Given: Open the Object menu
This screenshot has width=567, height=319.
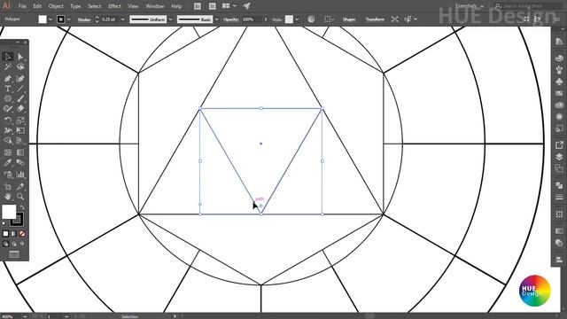Looking at the screenshot, I should point(56,6).
